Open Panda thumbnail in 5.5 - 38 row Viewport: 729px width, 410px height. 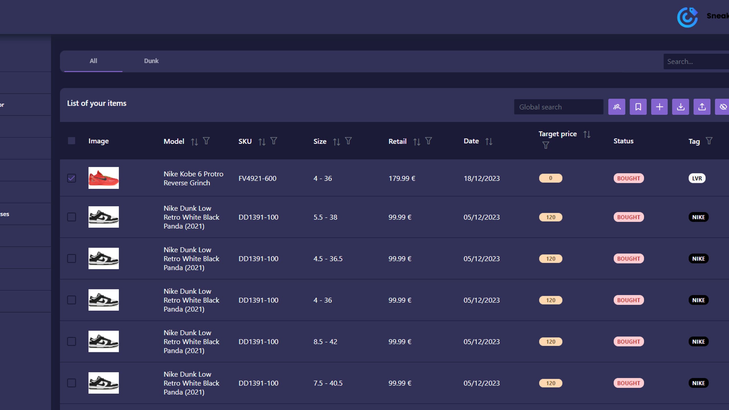[x=103, y=217]
